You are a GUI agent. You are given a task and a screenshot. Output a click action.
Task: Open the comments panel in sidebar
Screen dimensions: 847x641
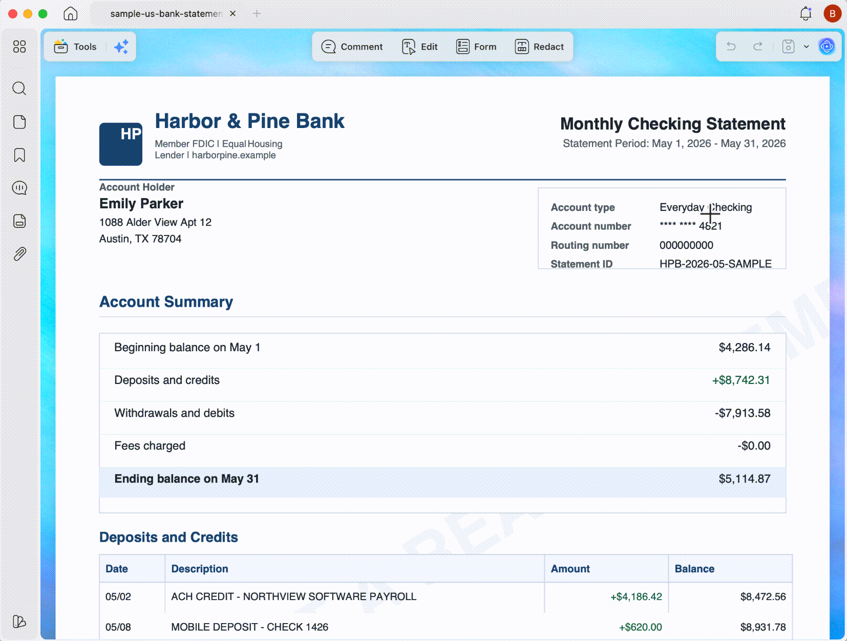coord(19,188)
